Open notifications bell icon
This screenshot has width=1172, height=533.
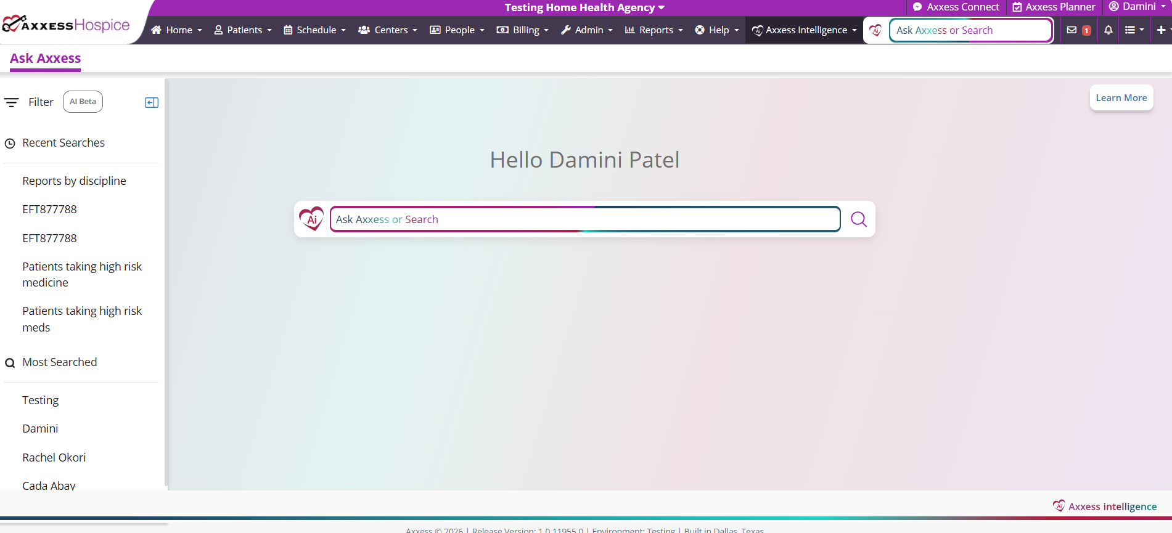point(1108,30)
